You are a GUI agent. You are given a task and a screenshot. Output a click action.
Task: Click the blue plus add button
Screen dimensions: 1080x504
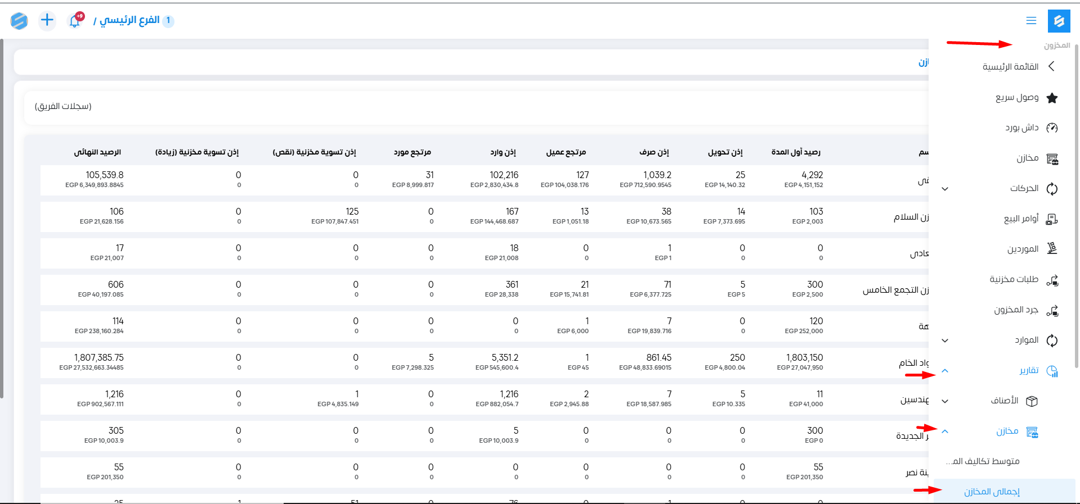47,21
